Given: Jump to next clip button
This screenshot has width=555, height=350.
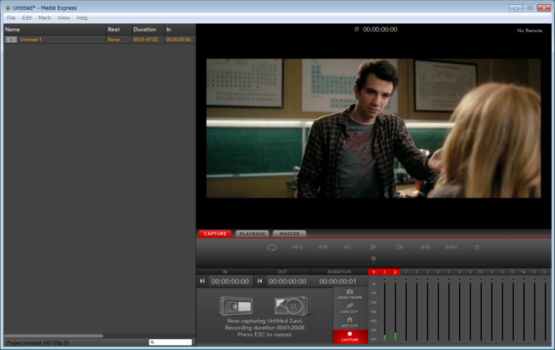Looking at the screenshot, I should pos(451,247).
